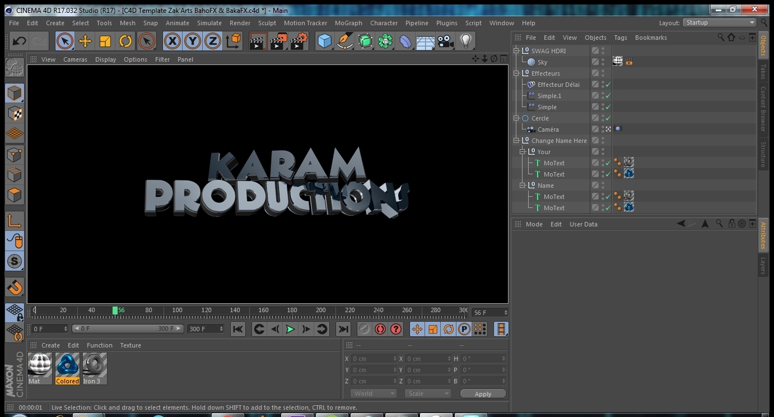This screenshot has width=774, height=417.
Task: Toggle X-axis lock button
Action: pos(172,41)
